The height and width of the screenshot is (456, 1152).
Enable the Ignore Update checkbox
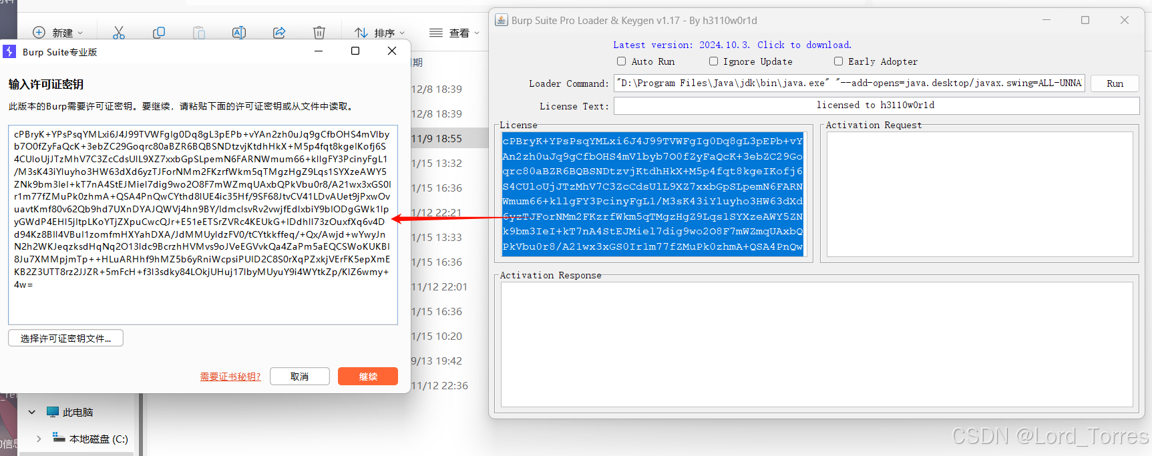[713, 61]
